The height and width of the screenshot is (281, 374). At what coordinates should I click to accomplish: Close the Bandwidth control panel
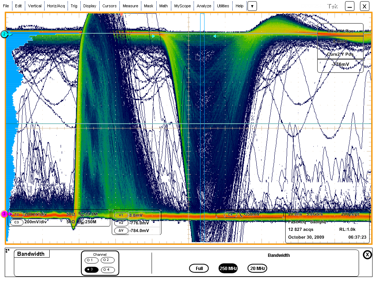point(367,255)
